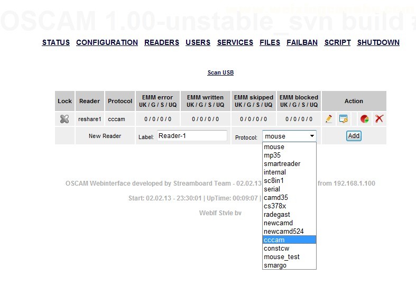Select radegast protocol option

[x=289, y=215]
